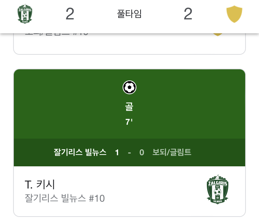Click the dark green 1 - 0 score strip
The image size is (259, 219).
click(129, 152)
